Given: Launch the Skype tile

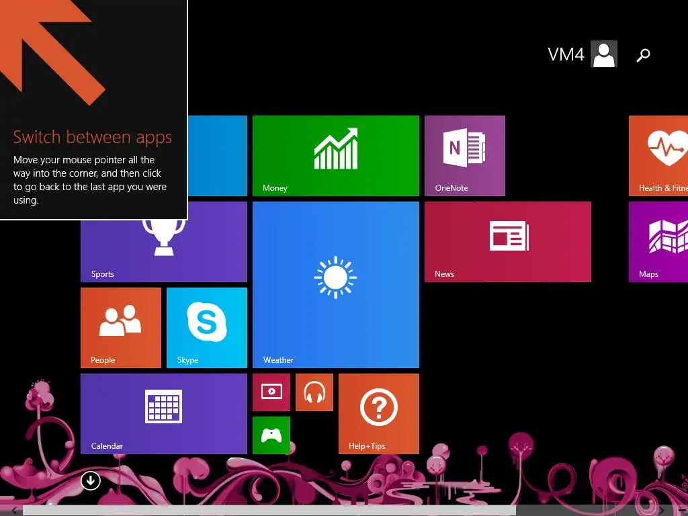Looking at the screenshot, I should coord(207,328).
